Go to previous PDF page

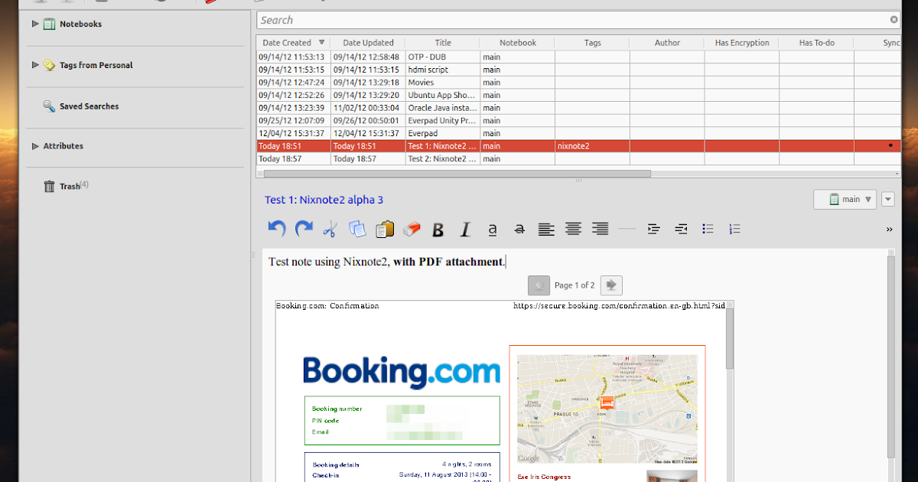click(539, 285)
